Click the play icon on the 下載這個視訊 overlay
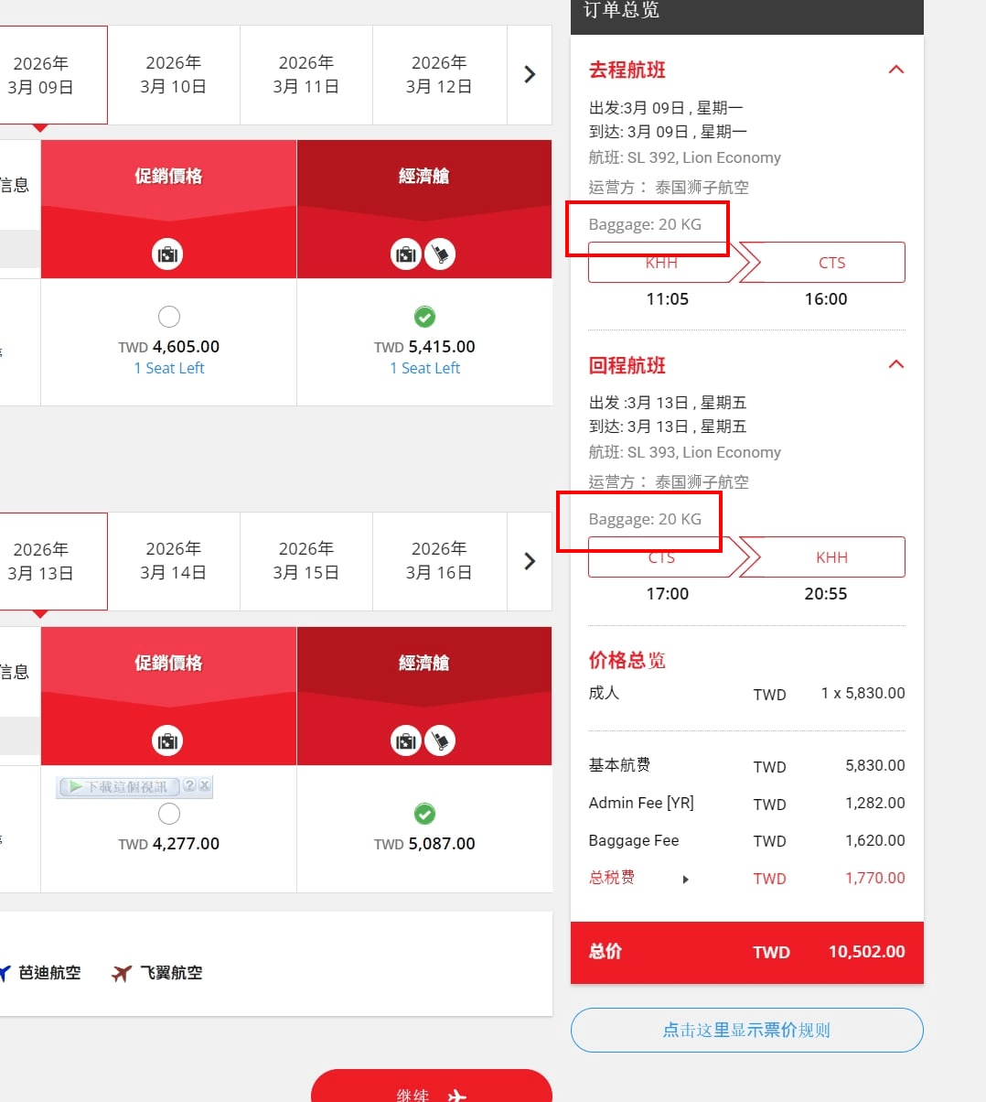The height and width of the screenshot is (1102, 986). coord(75,787)
